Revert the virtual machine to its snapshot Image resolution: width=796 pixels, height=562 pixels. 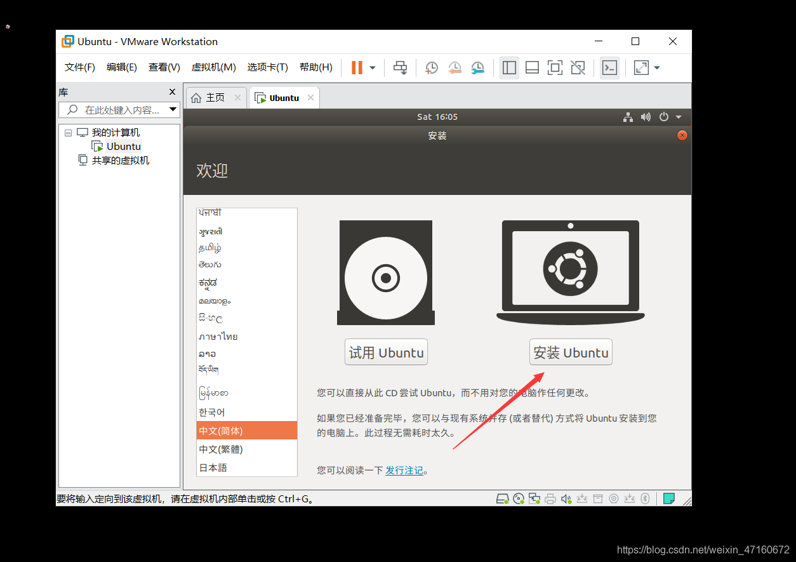click(x=454, y=67)
